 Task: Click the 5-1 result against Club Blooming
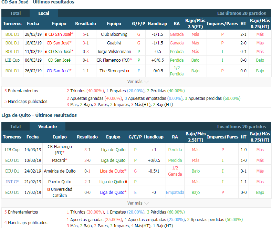pos(85,34)
